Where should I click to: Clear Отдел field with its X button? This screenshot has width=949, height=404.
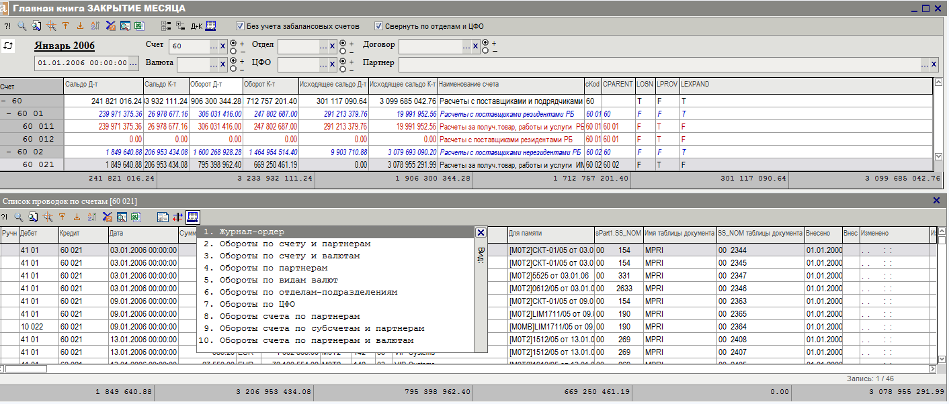[332, 46]
